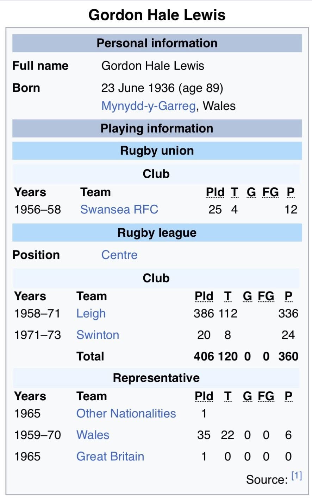Open the [1] source reference
312x498 pixels.
297,476
